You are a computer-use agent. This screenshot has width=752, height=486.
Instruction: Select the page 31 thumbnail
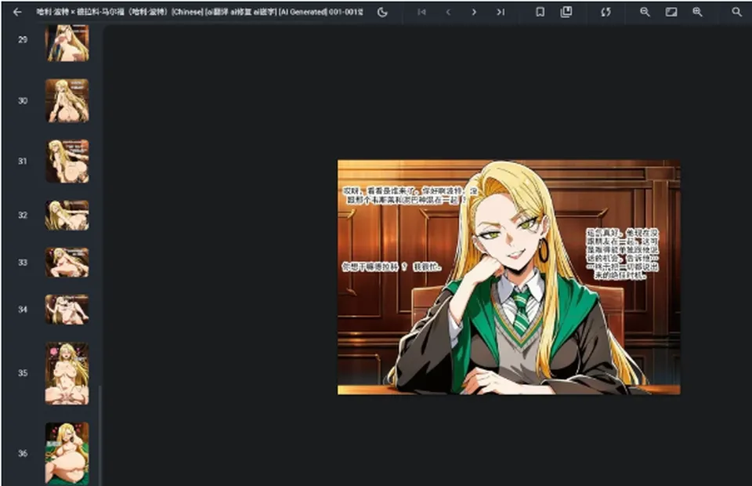67,161
